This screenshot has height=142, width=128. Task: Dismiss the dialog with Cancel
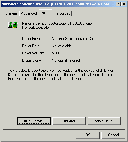tap(113, 135)
